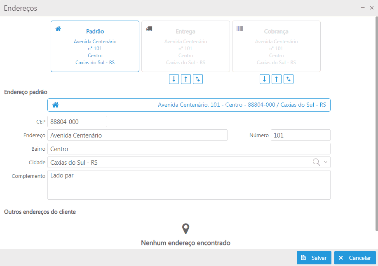Select the Entrega address card

185,47
